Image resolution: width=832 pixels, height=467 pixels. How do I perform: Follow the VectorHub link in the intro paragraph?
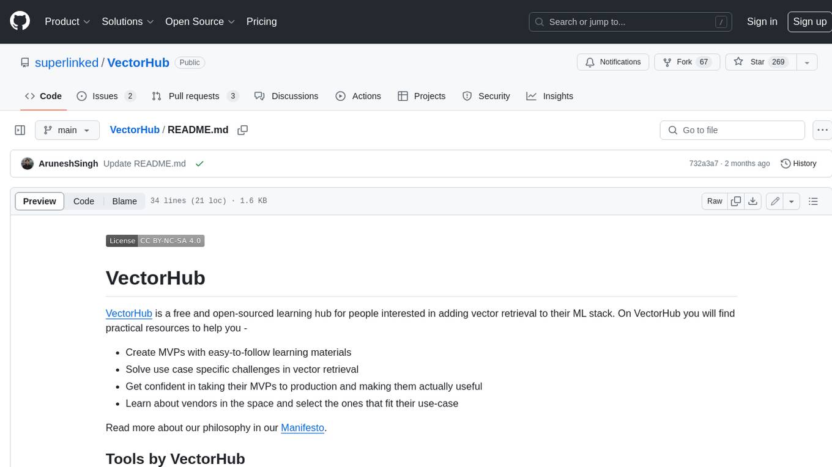coord(129,314)
